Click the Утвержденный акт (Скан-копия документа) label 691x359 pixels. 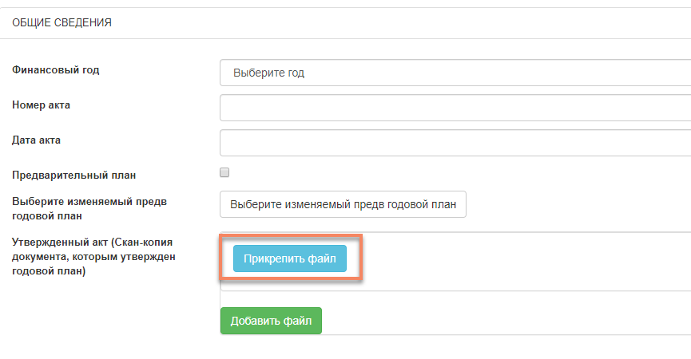(x=93, y=257)
